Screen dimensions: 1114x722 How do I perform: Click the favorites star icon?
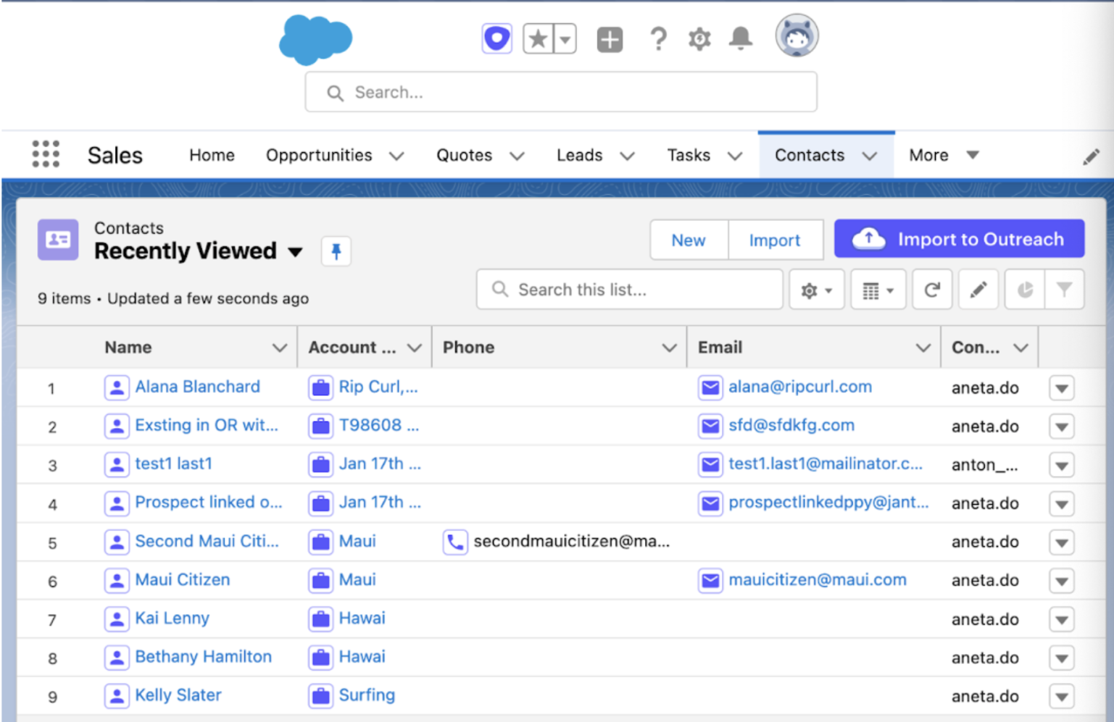click(x=538, y=38)
